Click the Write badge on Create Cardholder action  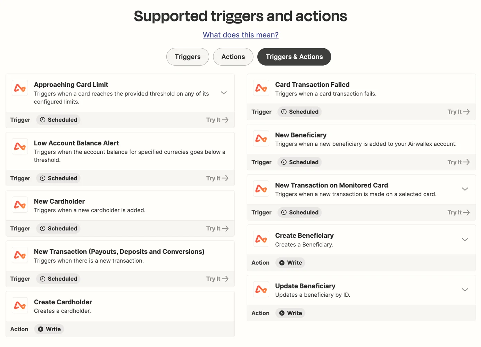click(49, 329)
